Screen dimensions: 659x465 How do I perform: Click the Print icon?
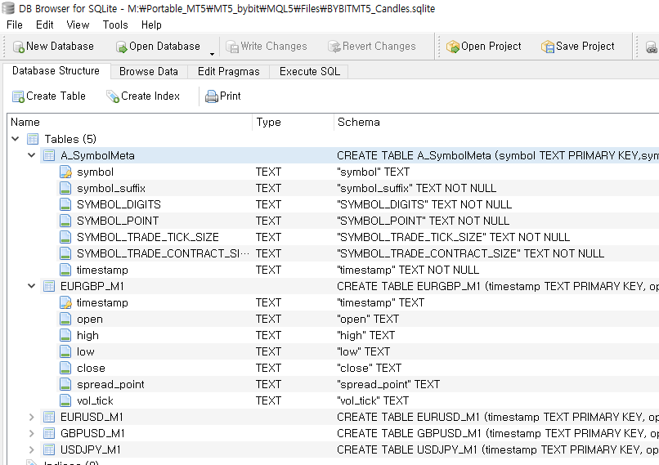[x=212, y=96]
